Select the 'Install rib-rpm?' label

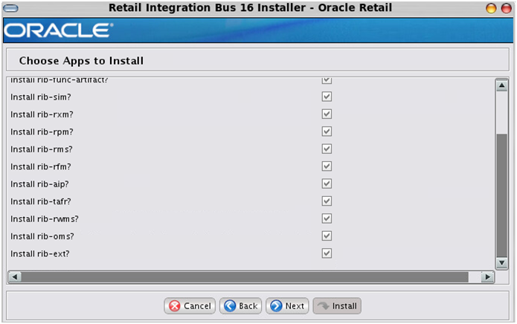pos(42,132)
